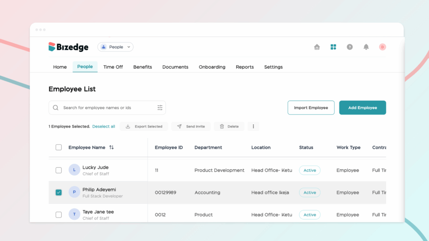Sort by Employee Name arrows icon
Screen dimensions: 429x241
pyautogui.click(x=111, y=148)
